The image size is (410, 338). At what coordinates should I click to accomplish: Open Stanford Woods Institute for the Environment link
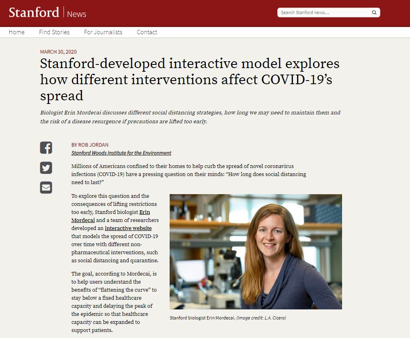[121, 153]
